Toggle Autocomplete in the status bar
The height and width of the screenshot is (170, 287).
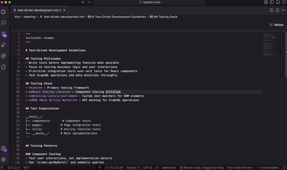point(267,167)
